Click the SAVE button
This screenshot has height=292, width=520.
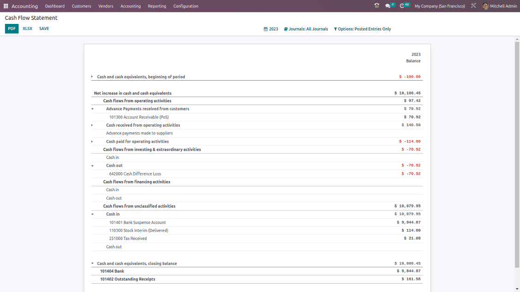click(44, 29)
